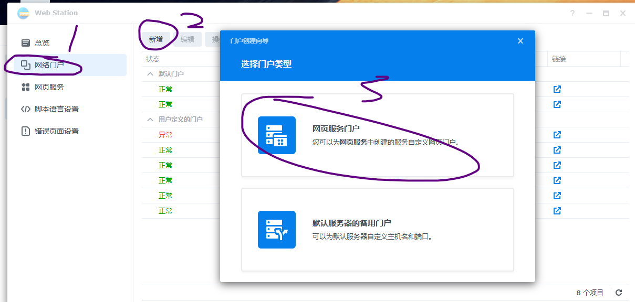
Task: Open 错误页面设置 in sidebar
Action: tap(66, 131)
